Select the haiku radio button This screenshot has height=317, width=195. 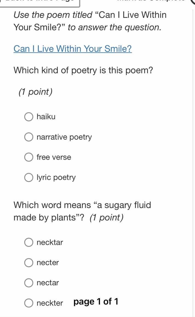tap(29, 117)
